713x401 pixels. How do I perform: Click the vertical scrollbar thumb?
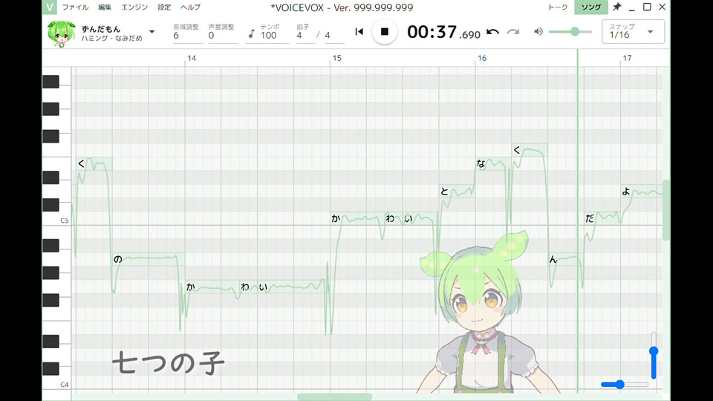(x=666, y=210)
